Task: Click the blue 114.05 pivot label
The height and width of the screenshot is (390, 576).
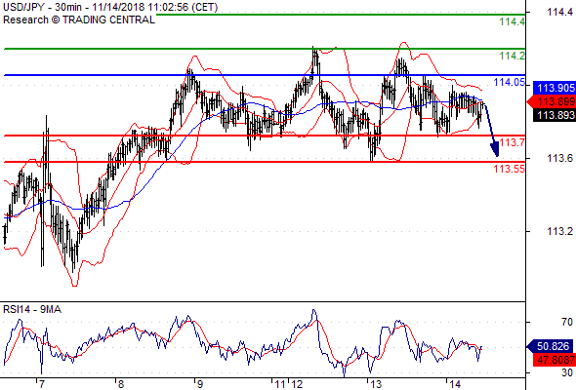Action: (x=510, y=82)
